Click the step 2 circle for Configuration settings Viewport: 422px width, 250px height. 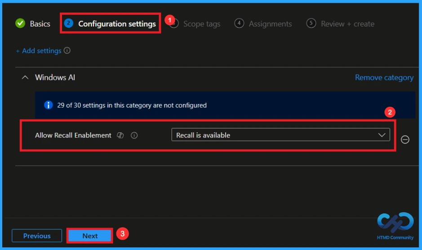point(69,23)
